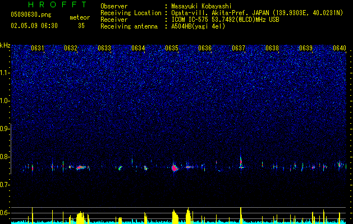Click observer name Masayuki Kobayashi
Screen dimensions: 353x224
click(201, 6)
